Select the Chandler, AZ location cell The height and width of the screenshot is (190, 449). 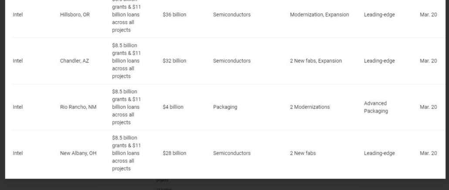point(75,61)
